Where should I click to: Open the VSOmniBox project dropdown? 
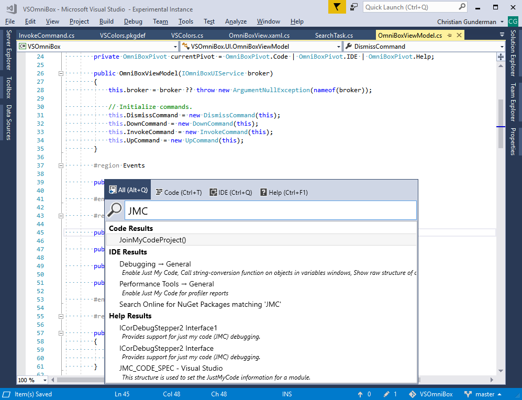tap(175, 47)
